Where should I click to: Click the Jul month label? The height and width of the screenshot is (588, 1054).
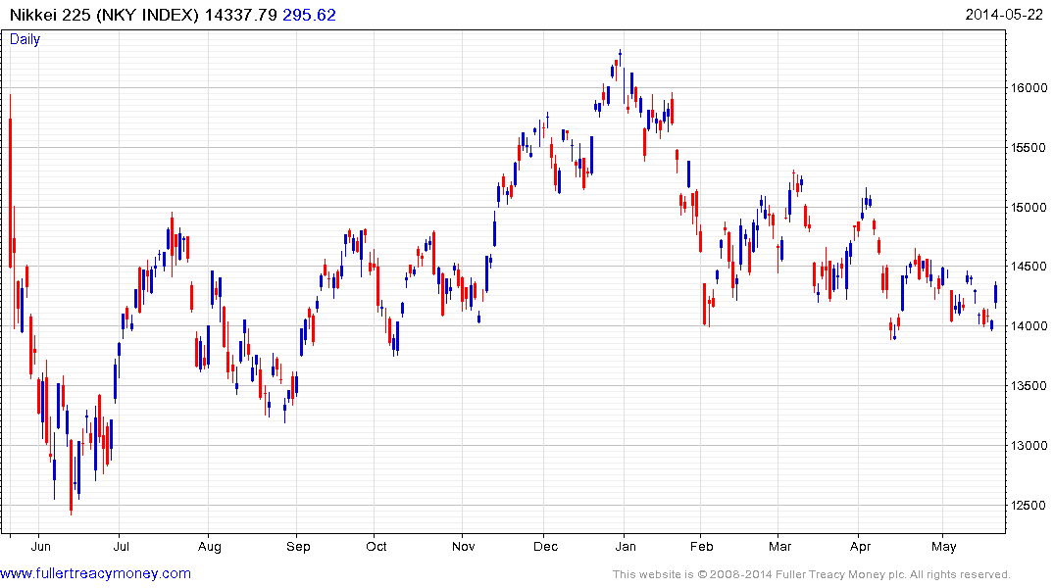121,546
